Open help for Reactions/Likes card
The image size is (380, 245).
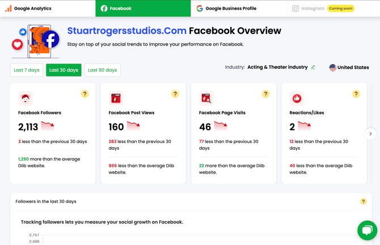coord(356,94)
